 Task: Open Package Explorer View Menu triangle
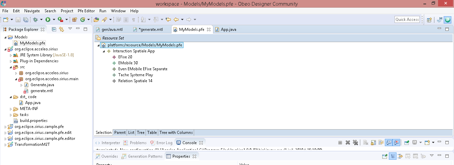point(70,29)
